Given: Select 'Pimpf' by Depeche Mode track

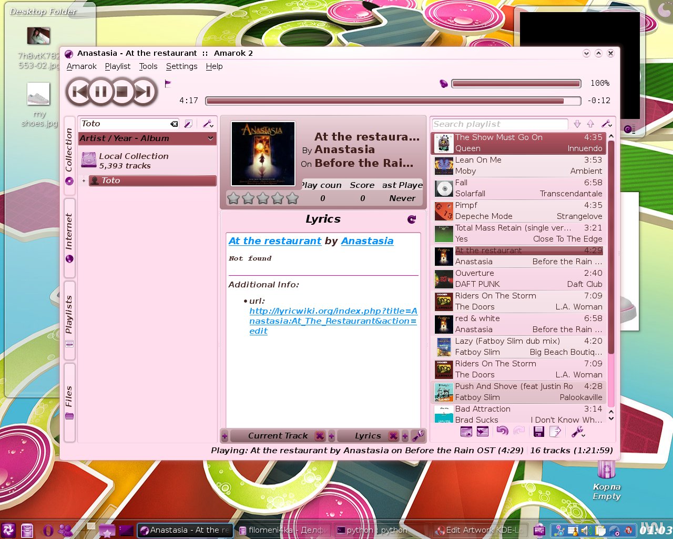Looking at the screenshot, I should pos(518,211).
